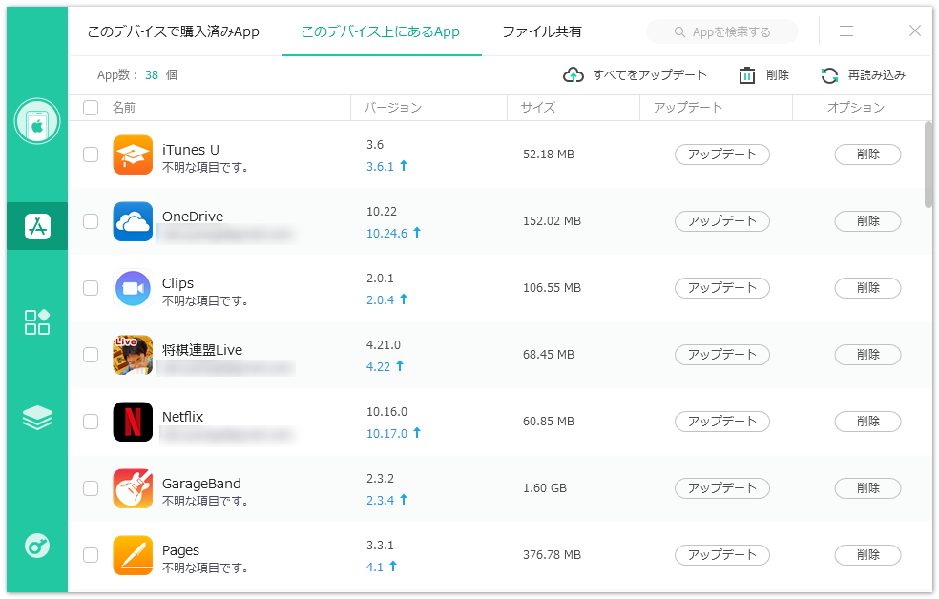Click the GarageBand app icon

click(133, 488)
